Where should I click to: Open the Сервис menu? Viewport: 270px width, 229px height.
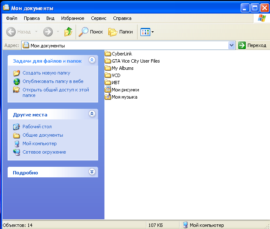click(x=98, y=18)
